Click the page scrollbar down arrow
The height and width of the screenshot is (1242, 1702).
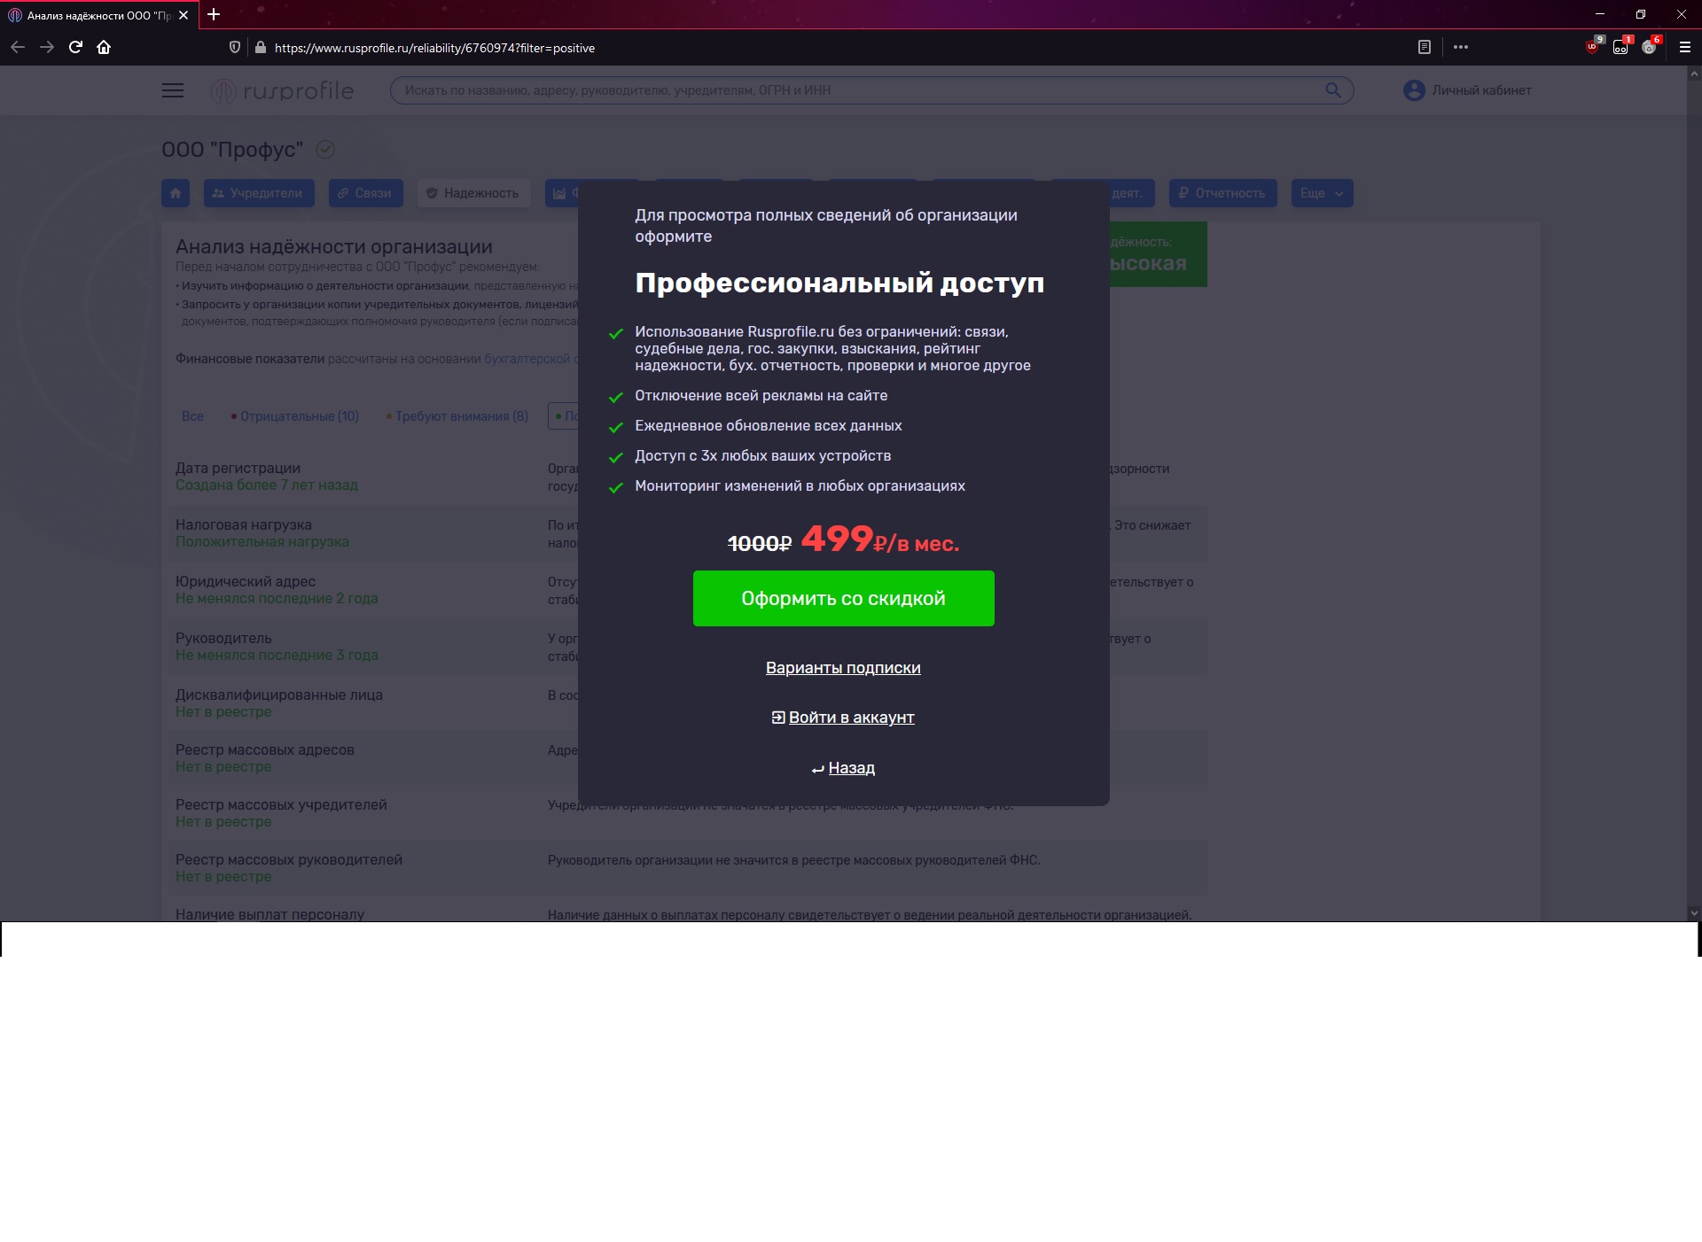pyautogui.click(x=1694, y=913)
